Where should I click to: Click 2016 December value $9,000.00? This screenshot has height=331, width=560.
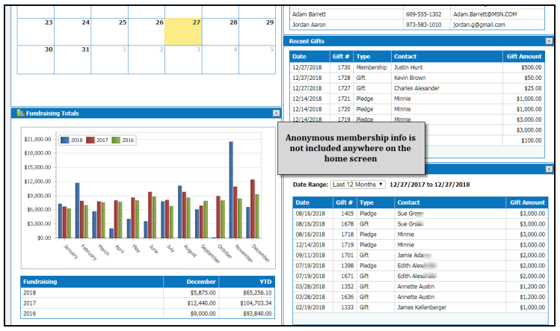tap(203, 314)
